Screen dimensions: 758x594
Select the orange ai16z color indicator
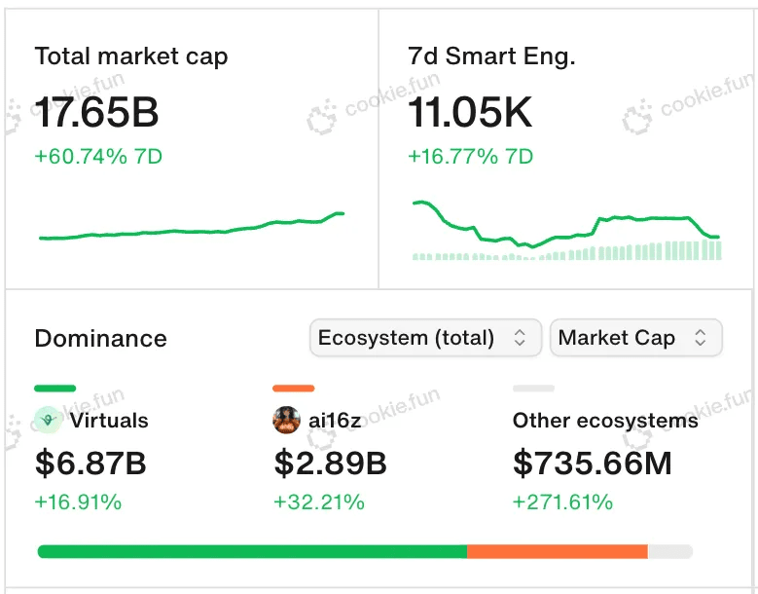(x=294, y=388)
